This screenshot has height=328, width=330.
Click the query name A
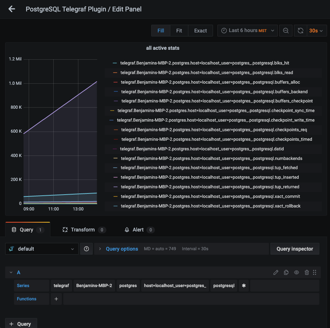pyautogui.click(x=18, y=272)
